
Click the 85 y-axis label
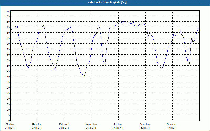[8, 27]
